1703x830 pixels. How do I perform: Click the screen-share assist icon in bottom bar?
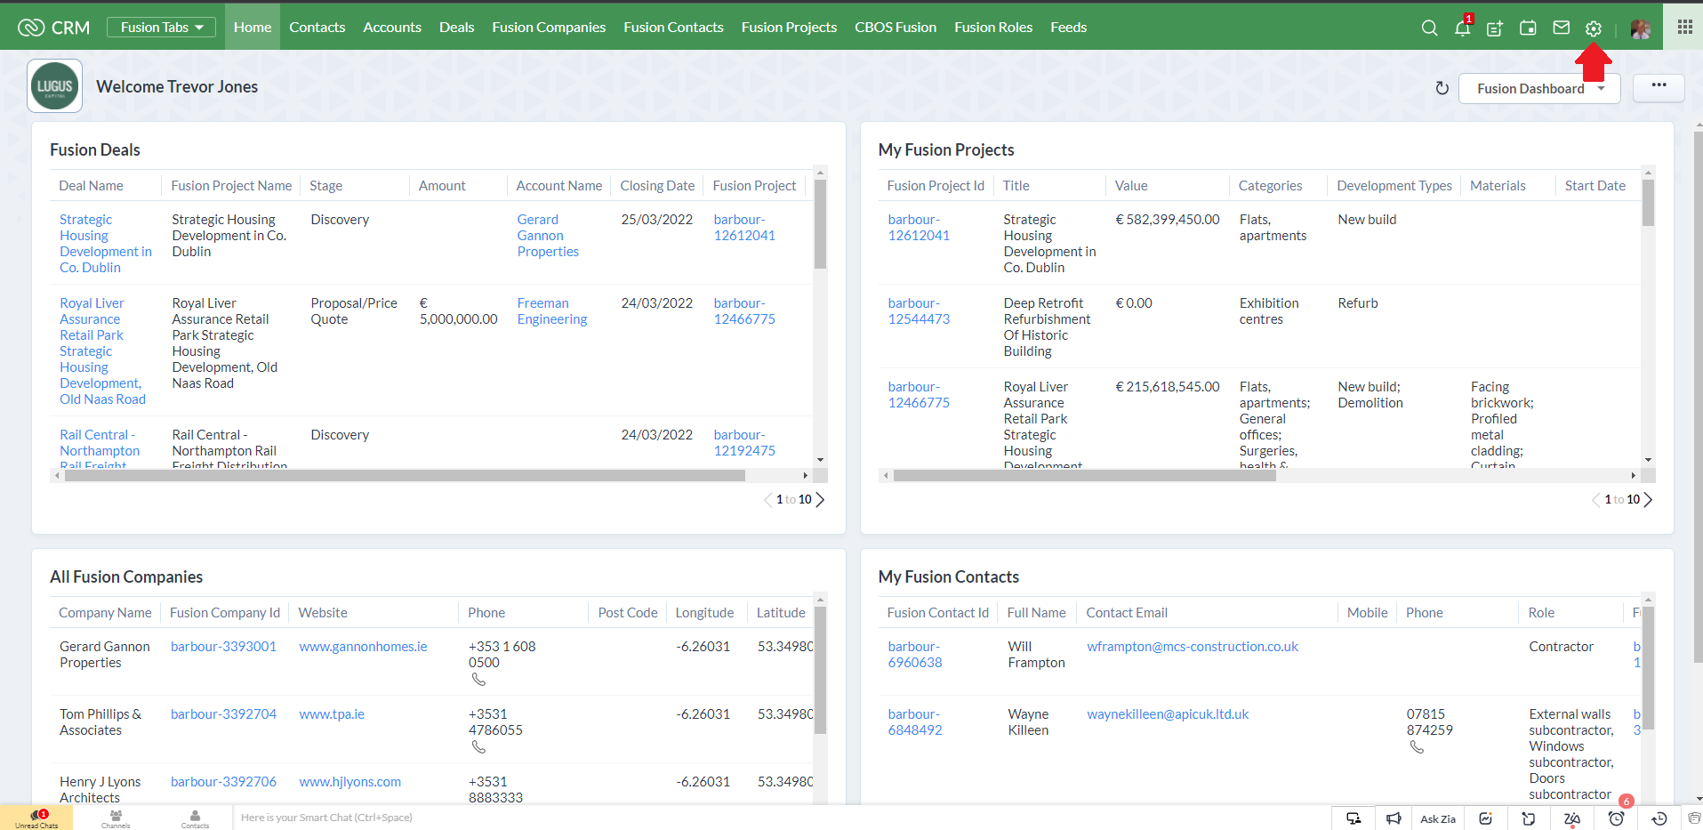(1354, 818)
